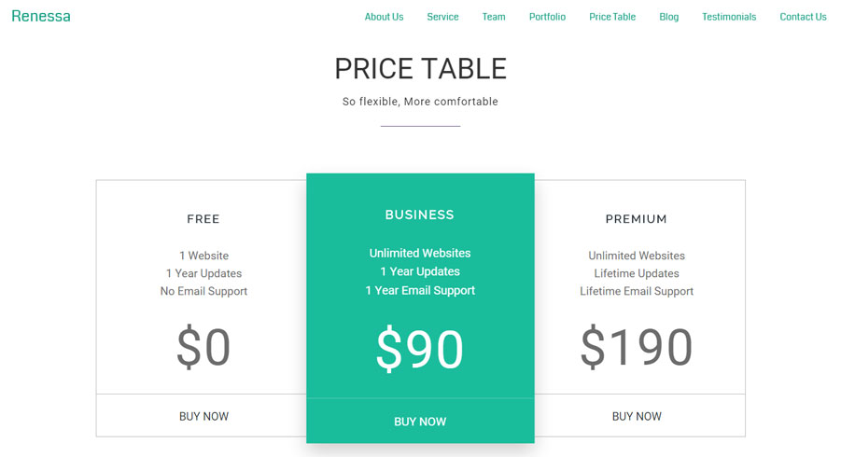Screen dimensions: 841x457
Task: Navigate to the Blog page
Action: (669, 17)
